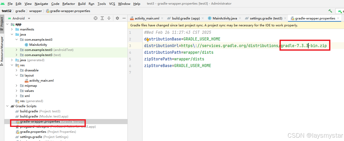Select res (generated) tree node
The image size is (344, 141).
coord(31,101)
